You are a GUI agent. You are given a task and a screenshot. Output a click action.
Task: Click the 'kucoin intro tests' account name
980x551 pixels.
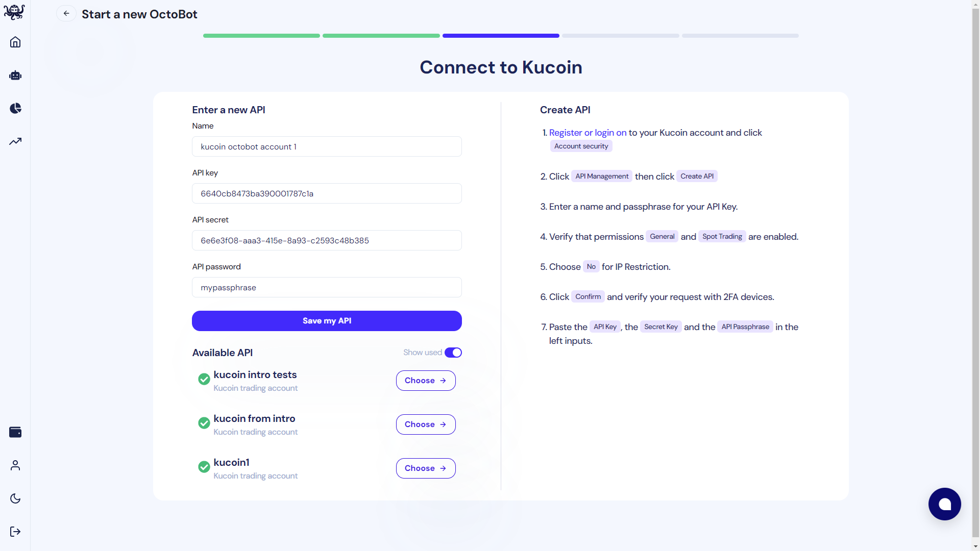(255, 374)
